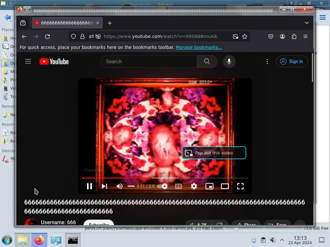330x247 pixels.
Task: Click the YouTube search magnifier button
Action: pos(207,61)
